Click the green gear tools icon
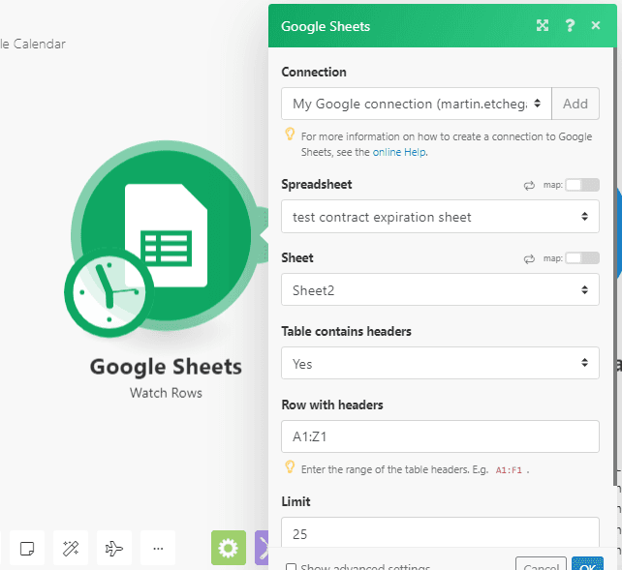Image resolution: width=622 pixels, height=570 pixels. point(229,549)
